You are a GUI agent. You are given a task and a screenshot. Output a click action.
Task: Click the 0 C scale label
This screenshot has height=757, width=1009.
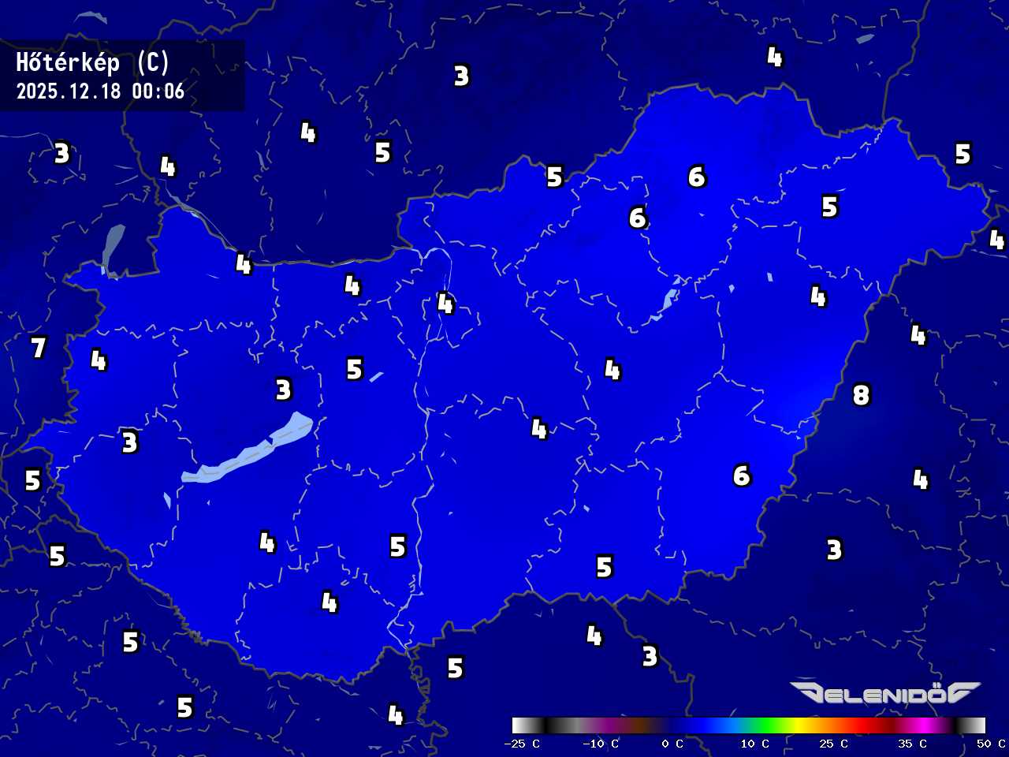click(x=672, y=744)
